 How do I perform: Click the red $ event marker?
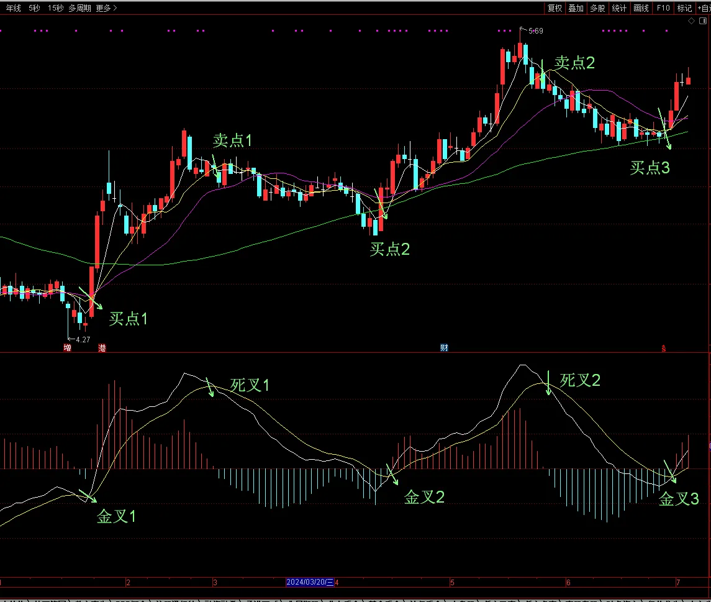click(663, 349)
